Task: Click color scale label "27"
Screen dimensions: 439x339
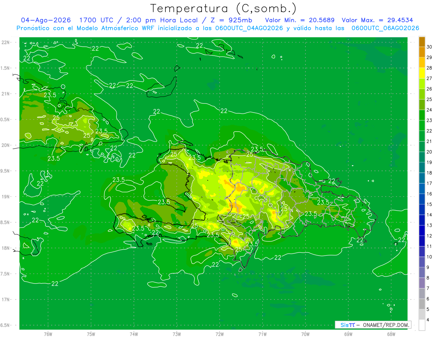Action: click(429, 78)
